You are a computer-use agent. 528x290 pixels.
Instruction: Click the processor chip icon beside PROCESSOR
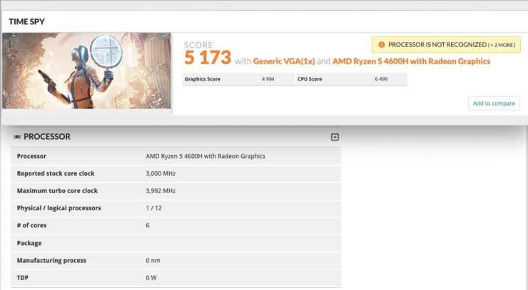[x=17, y=137]
